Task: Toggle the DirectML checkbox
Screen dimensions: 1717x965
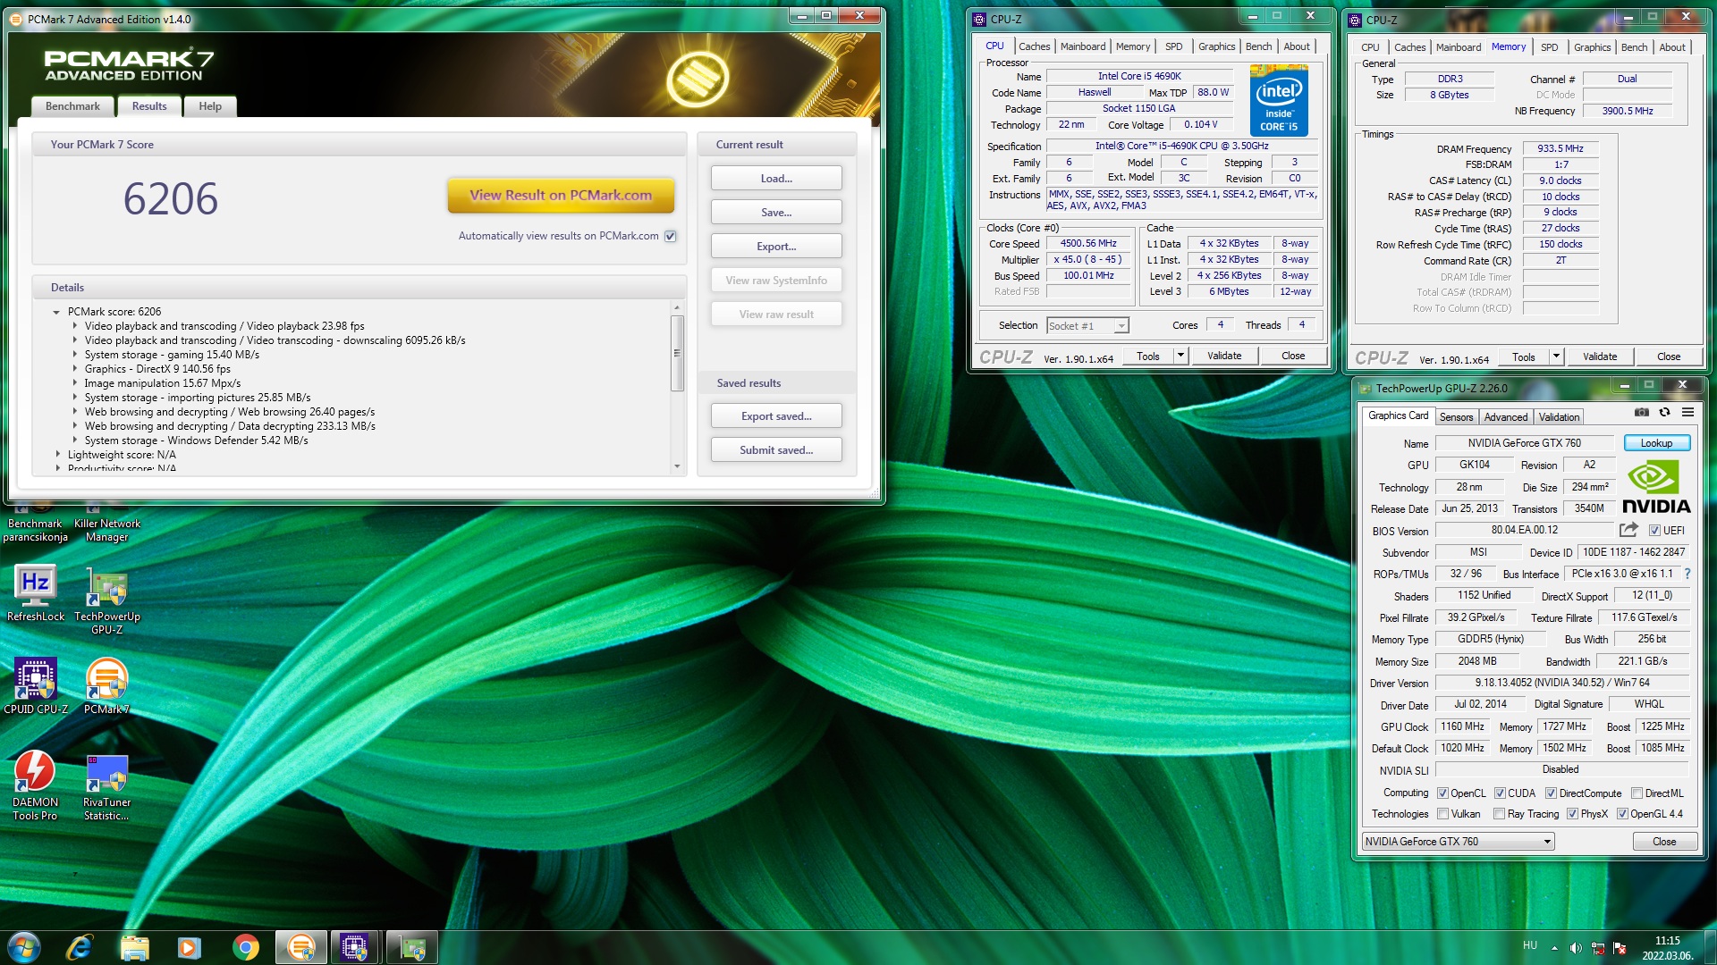Action: (x=1637, y=793)
